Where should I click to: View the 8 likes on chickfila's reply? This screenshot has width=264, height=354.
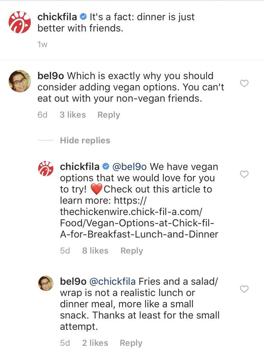(95, 251)
